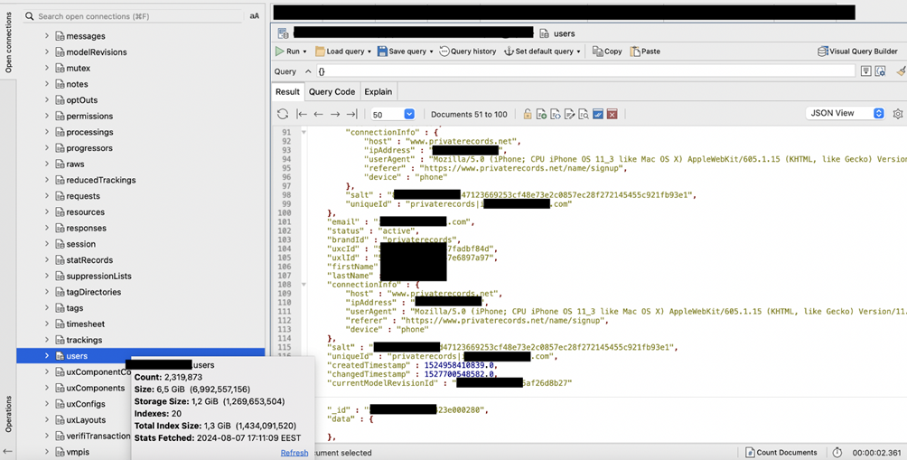This screenshot has width=907, height=460.
Task: Click the Run query button
Action: pos(288,52)
